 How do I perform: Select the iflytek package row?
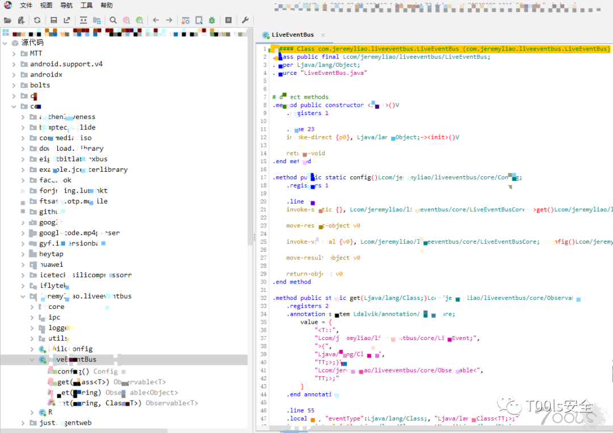[54, 286]
